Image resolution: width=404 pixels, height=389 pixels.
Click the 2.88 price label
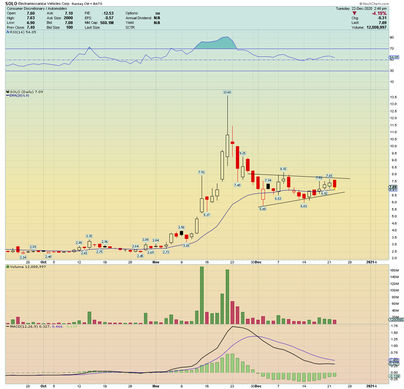79,243
